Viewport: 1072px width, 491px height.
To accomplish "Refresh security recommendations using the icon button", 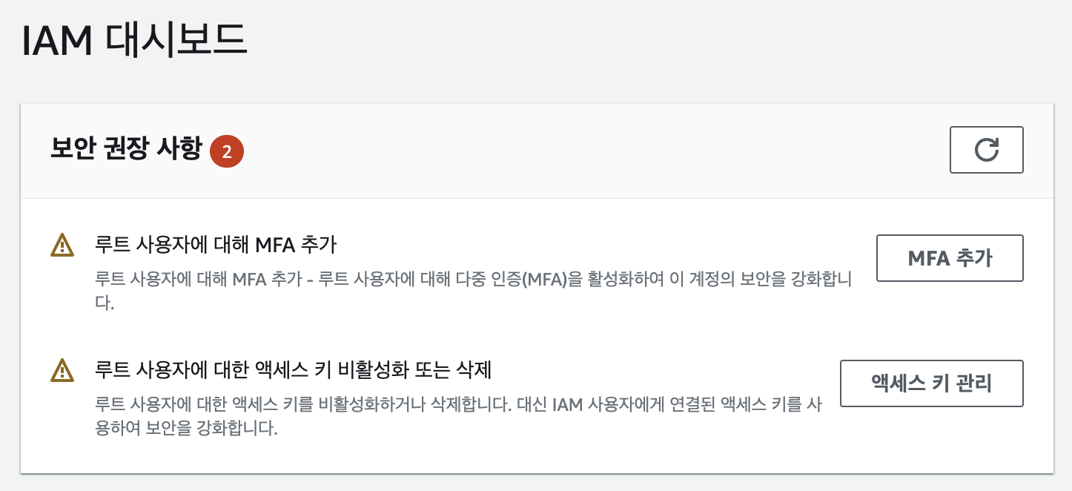I will pos(986,150).
